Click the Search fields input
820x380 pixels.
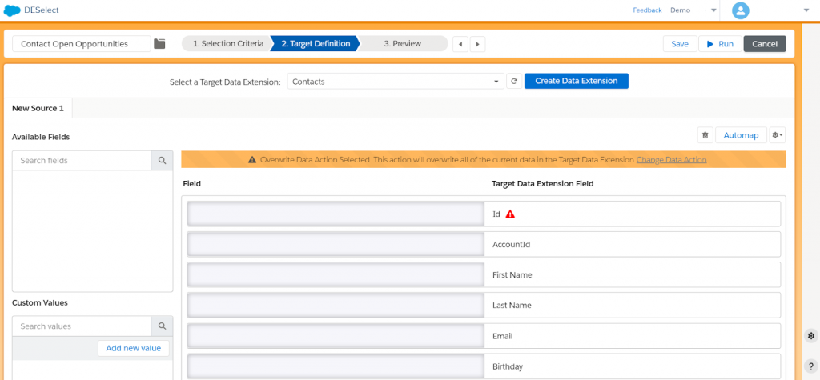click(82, 161)
